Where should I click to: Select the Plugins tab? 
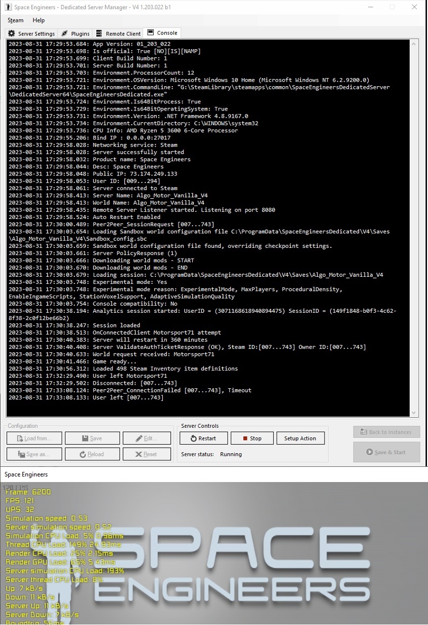[76, 33]
